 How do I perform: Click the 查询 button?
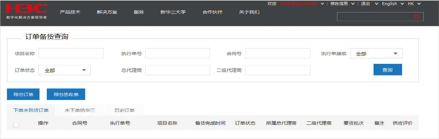(387, 70)
